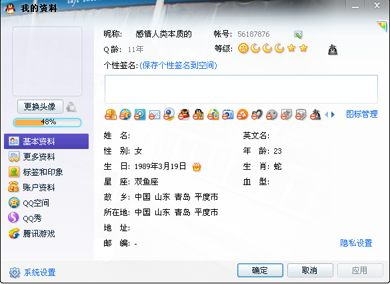Click the birthday crown icon beside birth date

[x=197, y=166]
